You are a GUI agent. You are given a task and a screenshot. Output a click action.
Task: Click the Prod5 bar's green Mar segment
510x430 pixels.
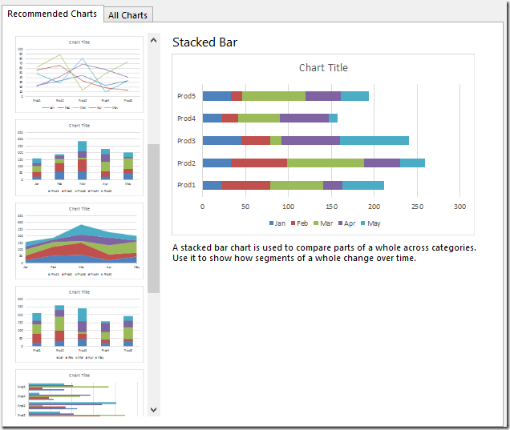point(273,96)
